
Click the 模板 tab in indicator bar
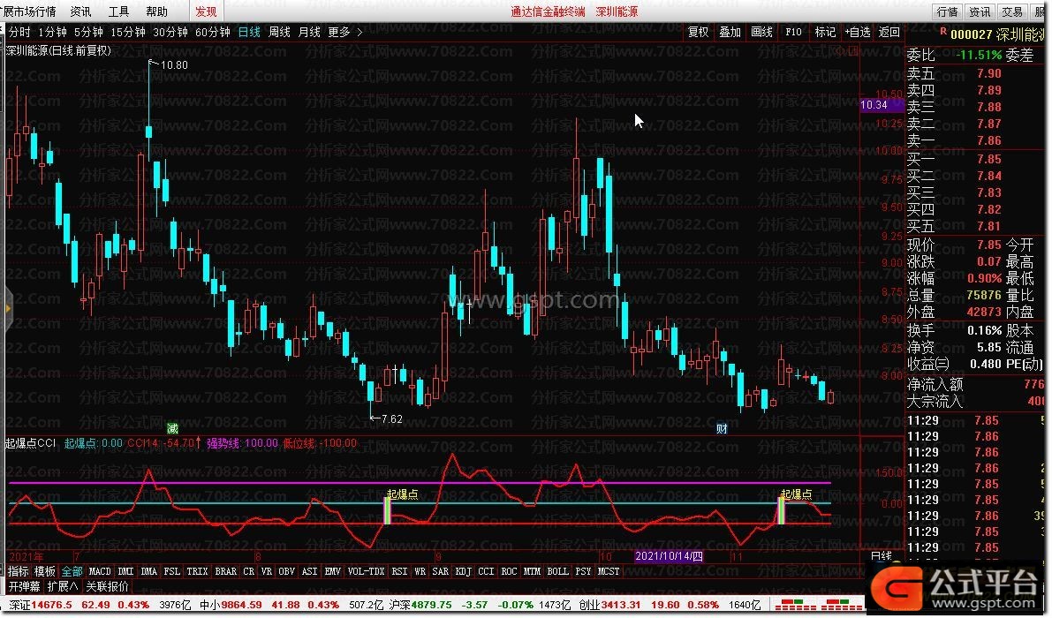[45, 572]
